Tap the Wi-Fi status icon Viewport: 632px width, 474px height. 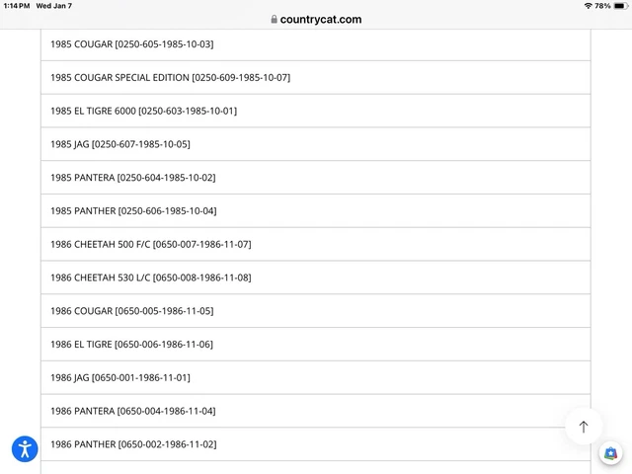[x=588, y=6]
